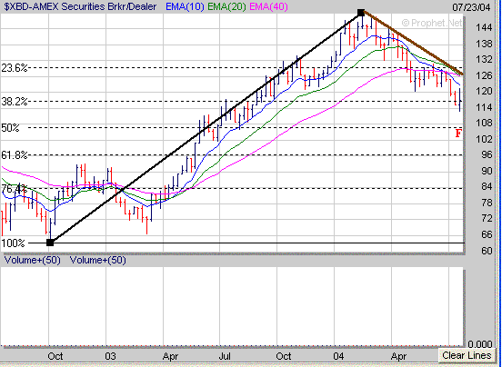This screenshot has height=367, width=502.
Task: Click the 100% Fibonacci level label
Action: (x=13, y=243)
